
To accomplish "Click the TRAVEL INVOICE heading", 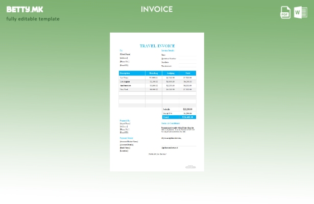I will 157,46.
